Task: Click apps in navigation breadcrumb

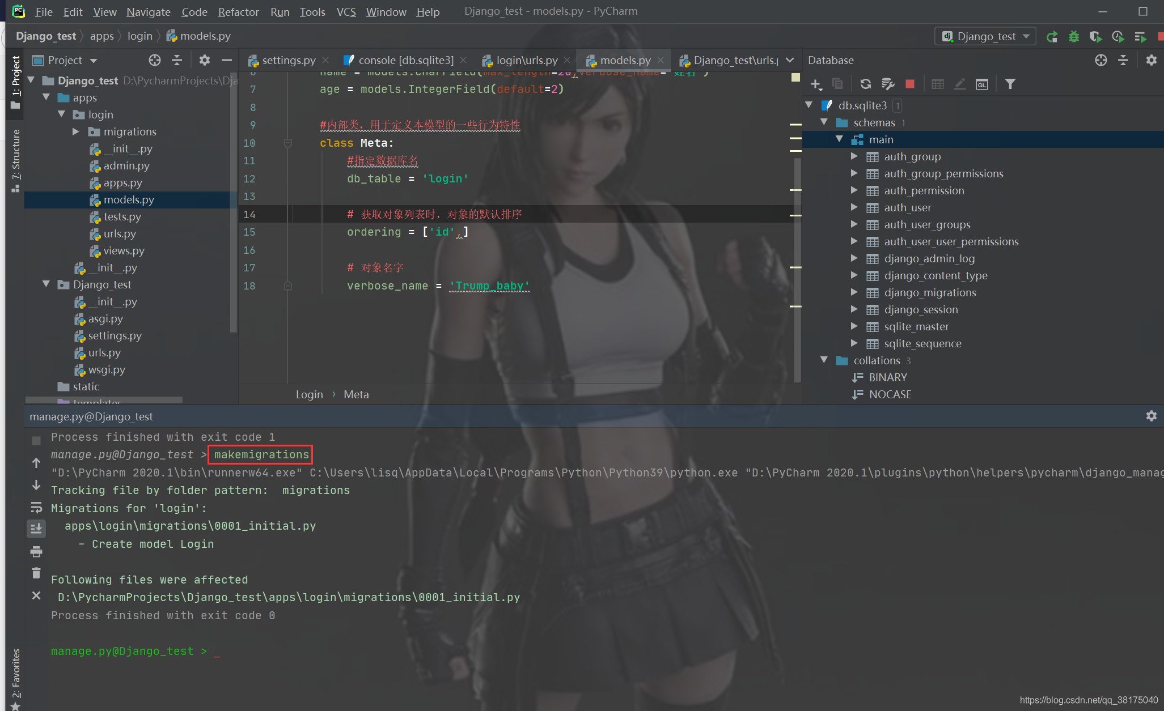Action: [101, 36]
